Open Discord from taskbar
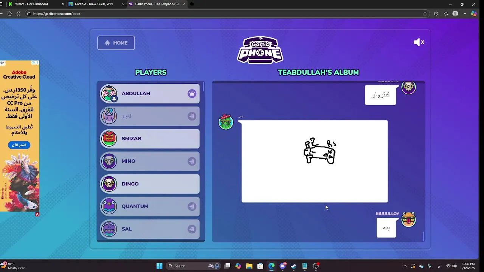 coord(282,266)
